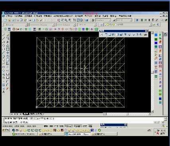Open the Help menu ending the menu bar
The width and height of the screenshot is (170, 146).
(x=125, y=16)
